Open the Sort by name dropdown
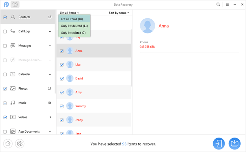The height and width of the screenshot is (152, 246). point(119,13)
